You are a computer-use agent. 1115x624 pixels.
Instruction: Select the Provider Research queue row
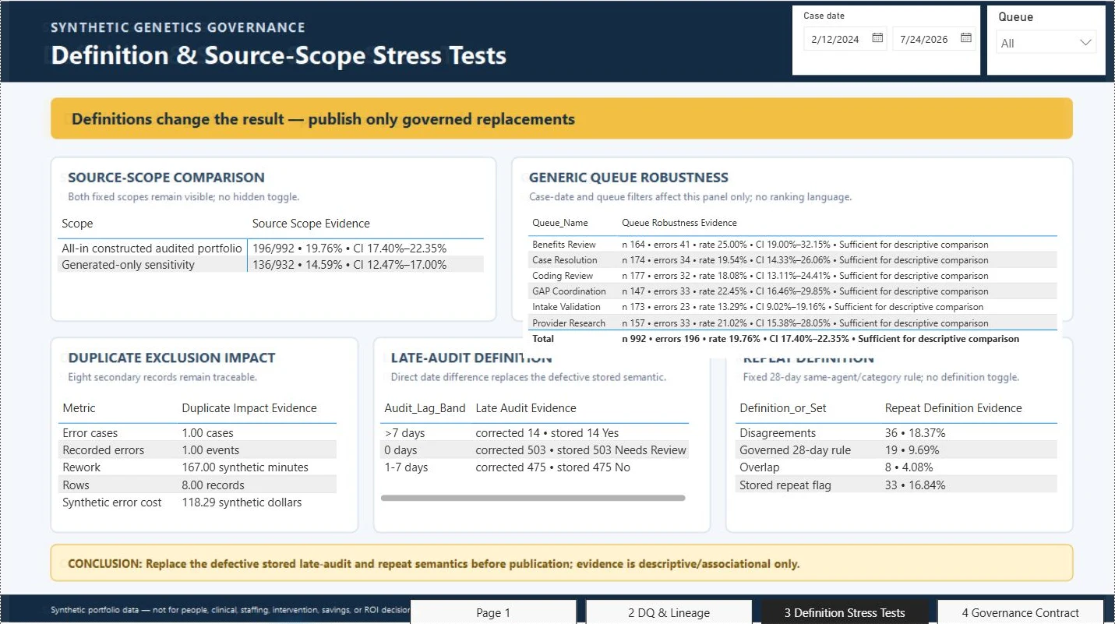click(793, 323)
